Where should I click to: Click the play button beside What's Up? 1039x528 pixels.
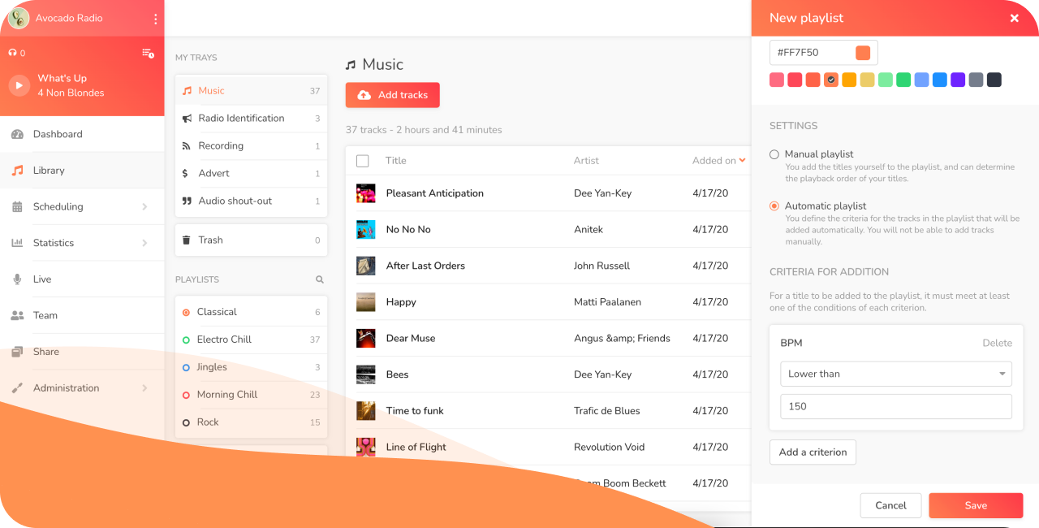point(19,85)
